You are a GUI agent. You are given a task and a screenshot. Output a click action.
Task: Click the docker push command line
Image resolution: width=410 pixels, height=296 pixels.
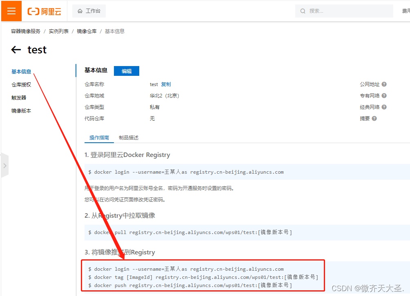190,285
